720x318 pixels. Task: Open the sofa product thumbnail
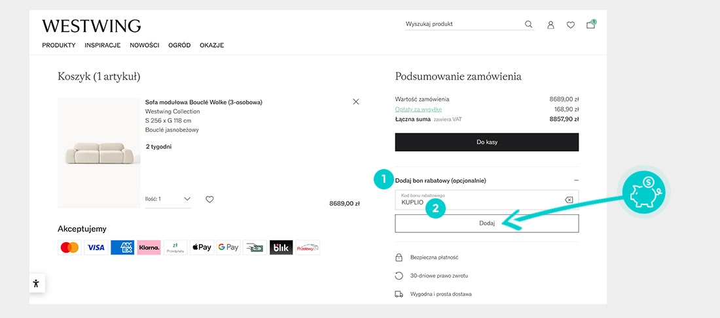pos(99,153)
